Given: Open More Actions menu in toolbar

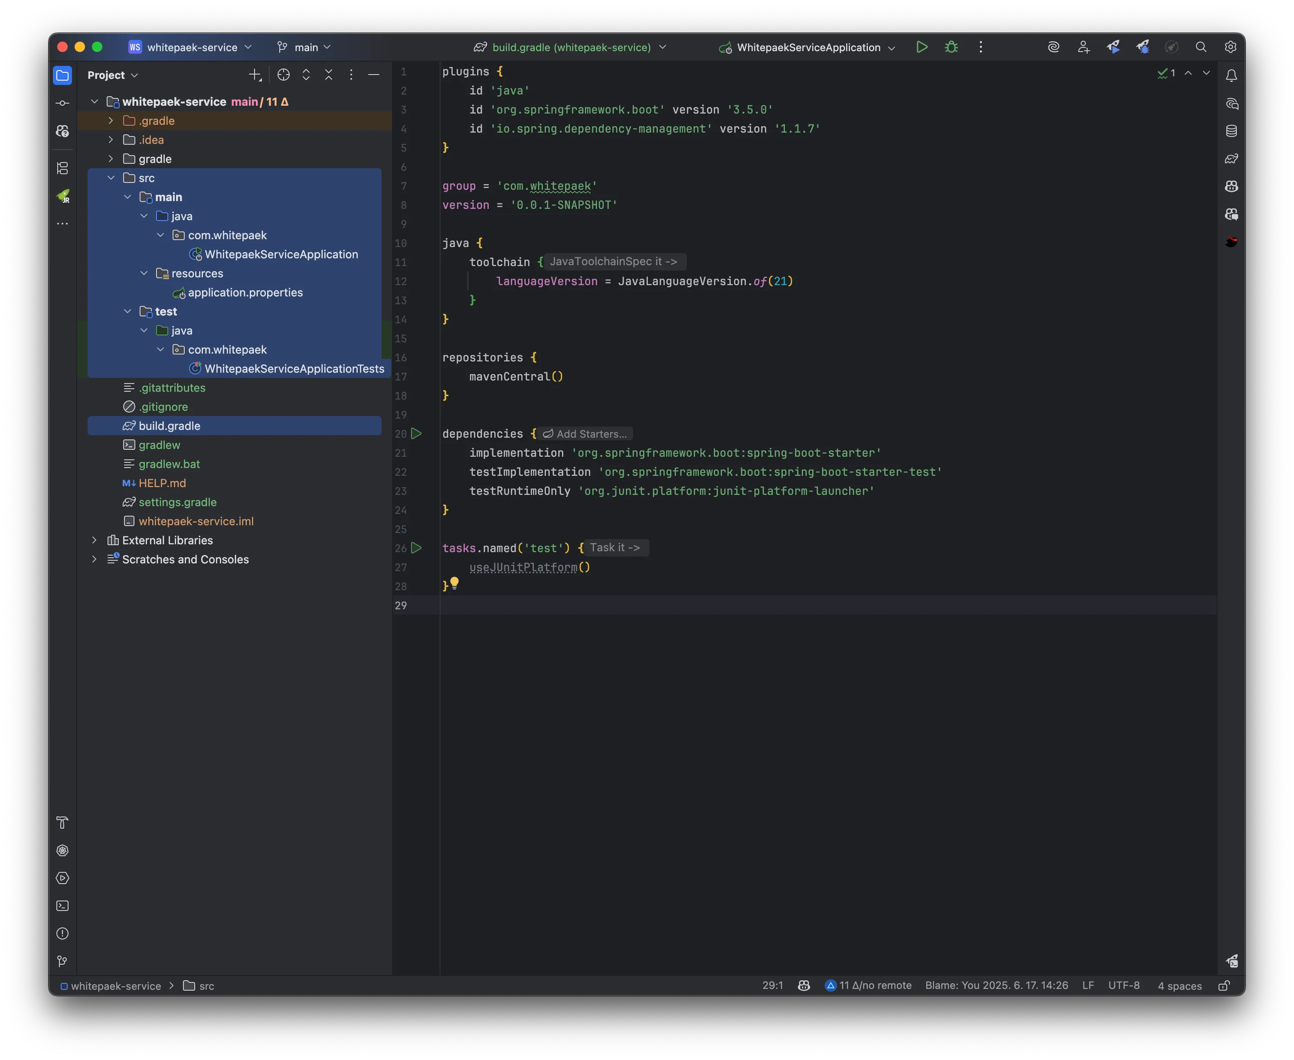Looking at the screenshot, I should coord(980,47).
